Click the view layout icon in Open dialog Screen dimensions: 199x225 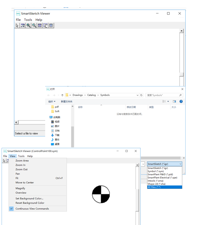point(164,101)
